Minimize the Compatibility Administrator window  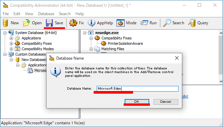(184, 5)
